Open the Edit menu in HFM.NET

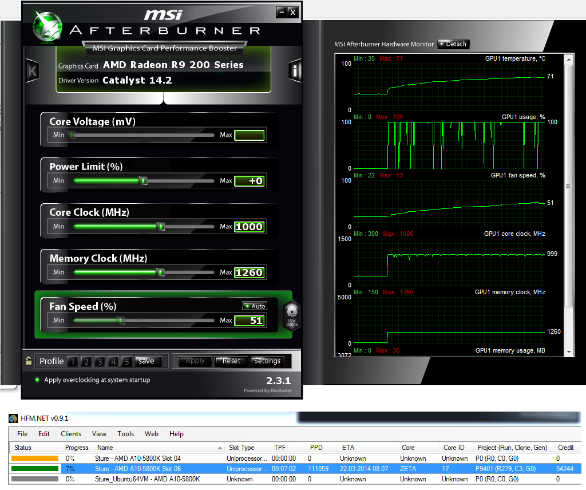click(x=43, y=434)
